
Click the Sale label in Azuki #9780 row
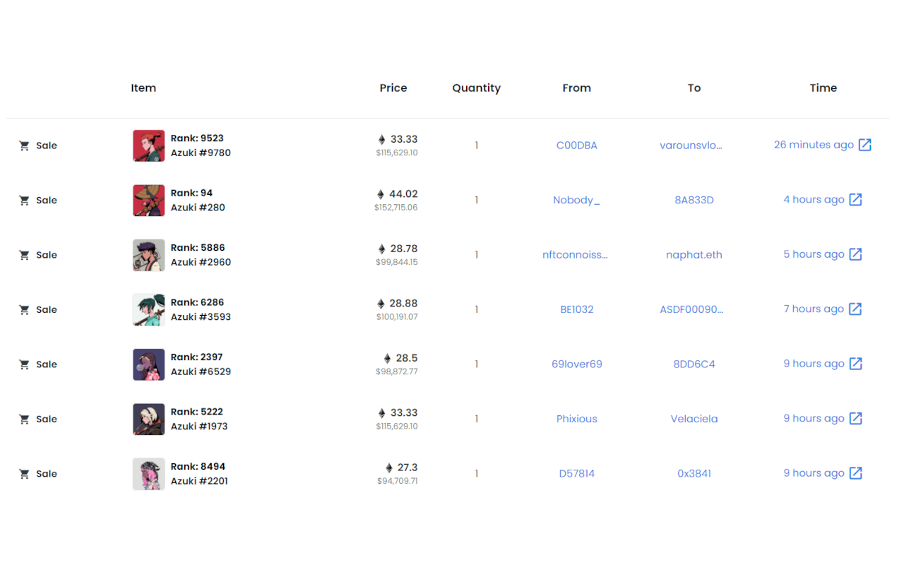click(x=47, y=145)
